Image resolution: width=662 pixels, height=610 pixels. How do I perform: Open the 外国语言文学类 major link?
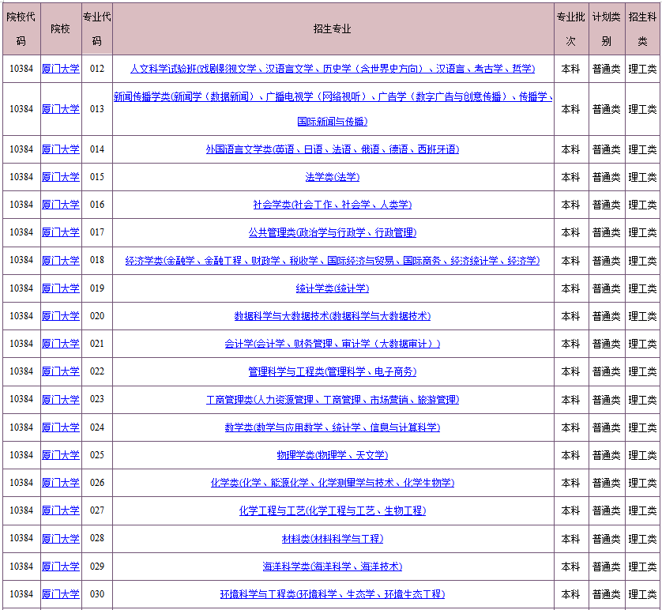click(333, 149)
